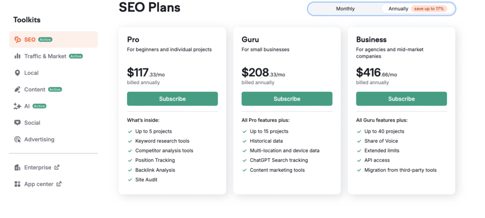
Task: Go to Traffic & Market toolkit
Action: coord(49,56)
